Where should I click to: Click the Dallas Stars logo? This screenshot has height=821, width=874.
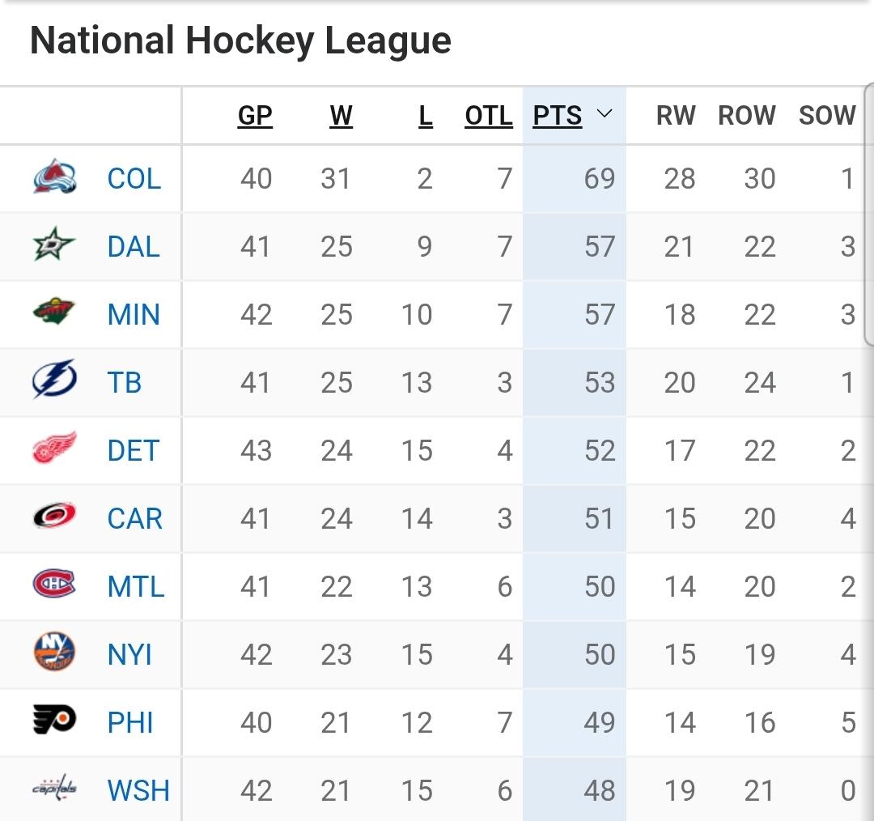54,246
